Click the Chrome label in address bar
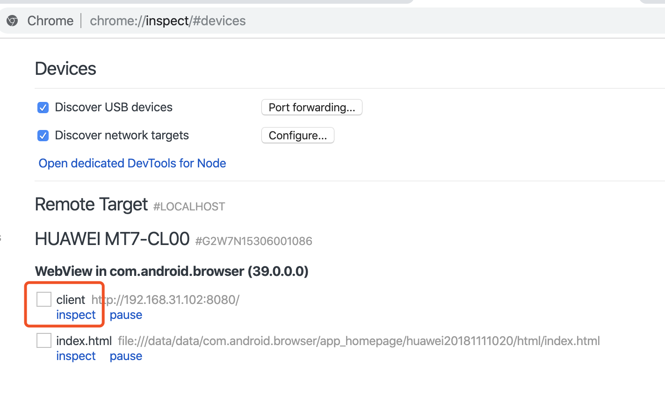Viewport: 665px width, 404px height. pyautogui.click(x=51, y=21)
